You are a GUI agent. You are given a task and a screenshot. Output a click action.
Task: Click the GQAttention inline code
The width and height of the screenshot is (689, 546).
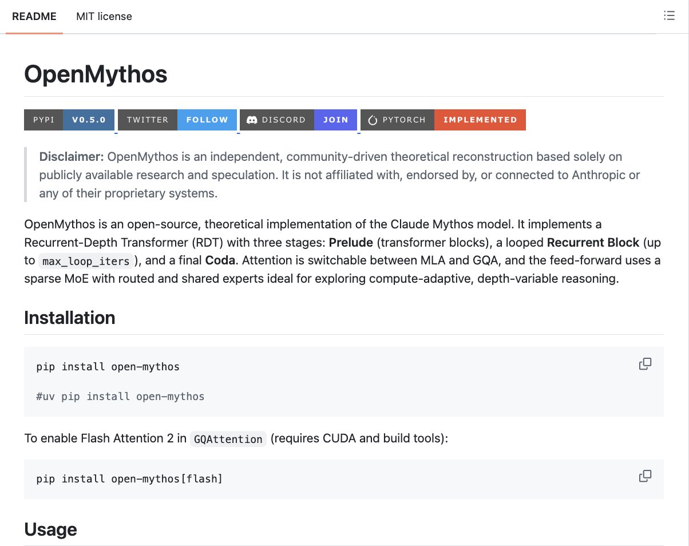click(228, 439)
